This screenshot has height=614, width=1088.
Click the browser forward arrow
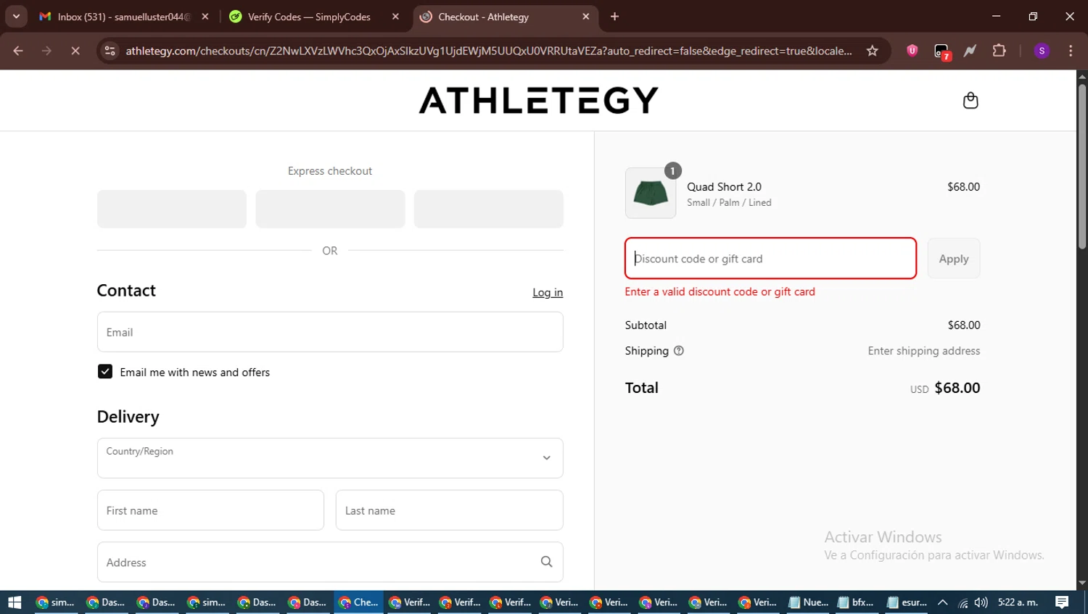[46, 51]
